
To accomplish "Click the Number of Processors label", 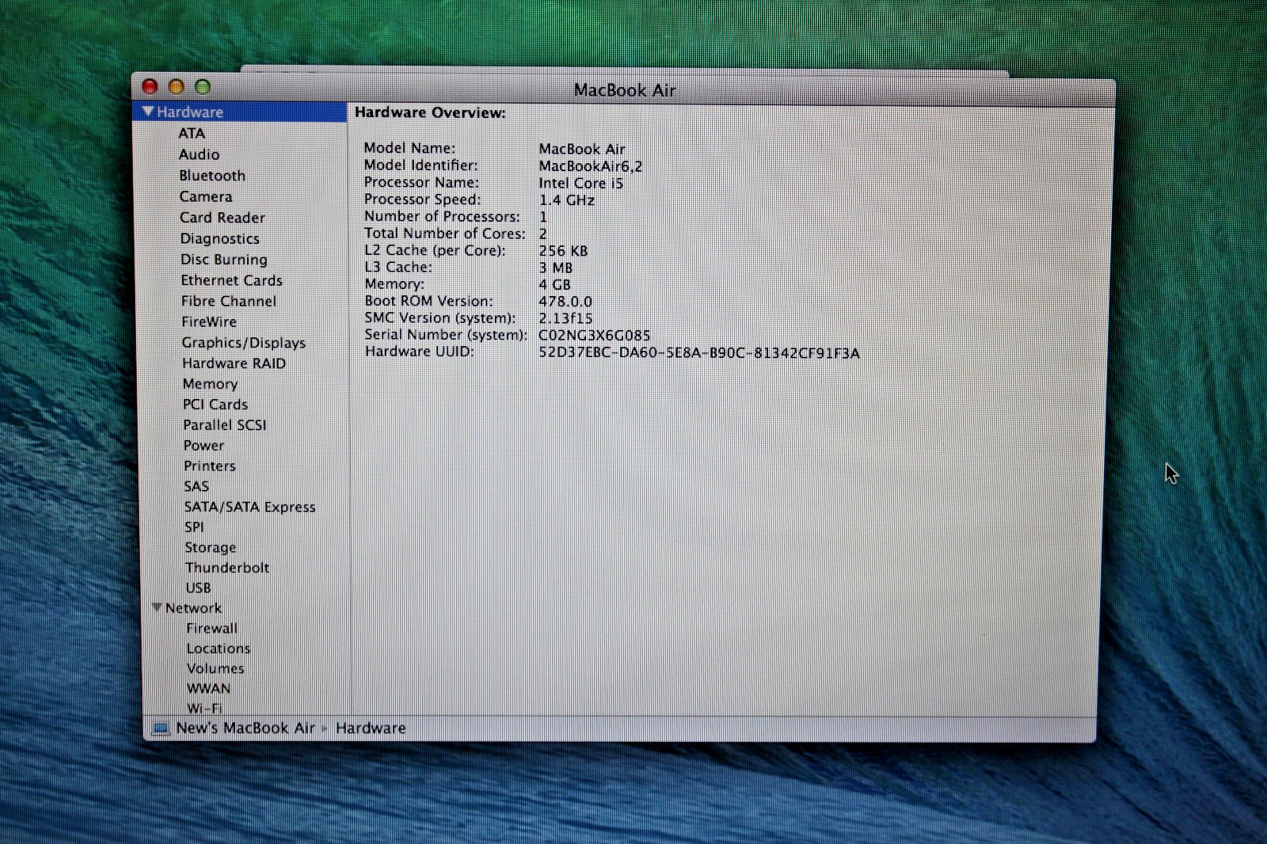I will pyautogui.click(x=443, y=216).
